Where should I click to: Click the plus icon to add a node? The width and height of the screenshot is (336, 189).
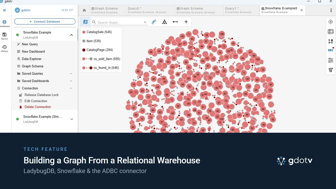pos(186,22)
